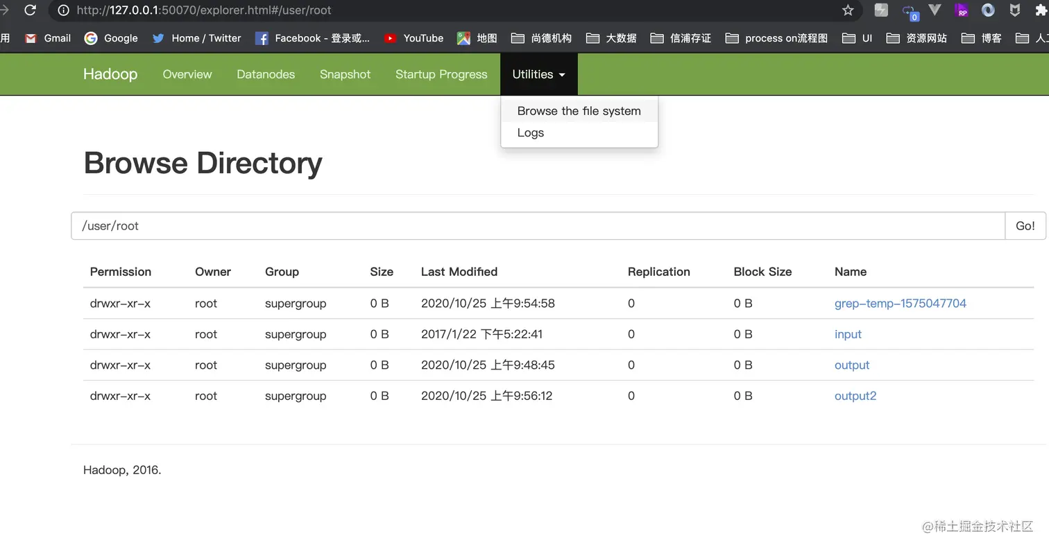The image size is (1049, 549).
Task: Click the Go! button
Action: 1025,226
